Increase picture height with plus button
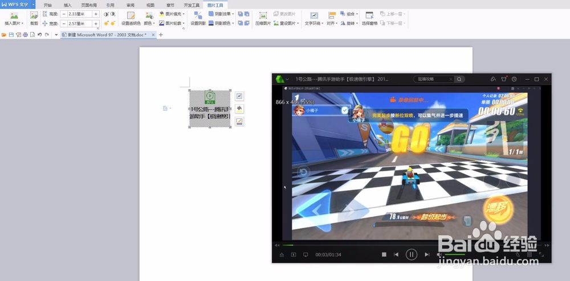The image size is (570, 281). pos(96,14)
